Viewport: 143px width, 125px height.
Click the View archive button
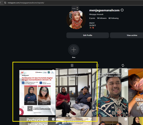click(x=132, y=35)
